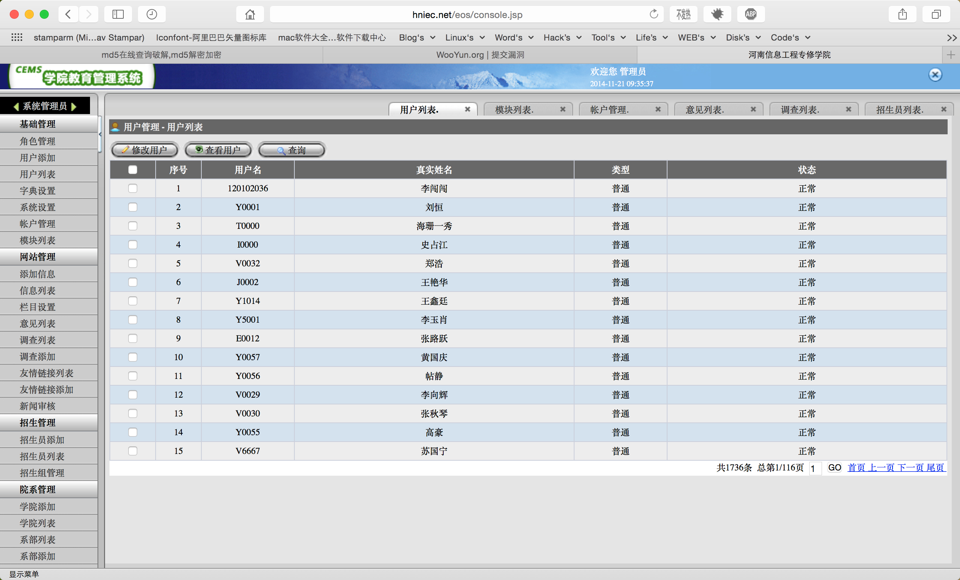
Task: Close the 模块列表 tab
Action: (x=562, y=110)
